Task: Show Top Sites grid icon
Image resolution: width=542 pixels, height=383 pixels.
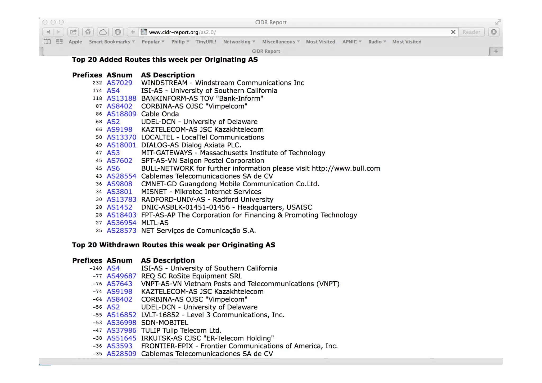Action: (60, 42)
